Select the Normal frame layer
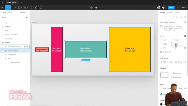 pyautogui.click(x=15, y=43)
